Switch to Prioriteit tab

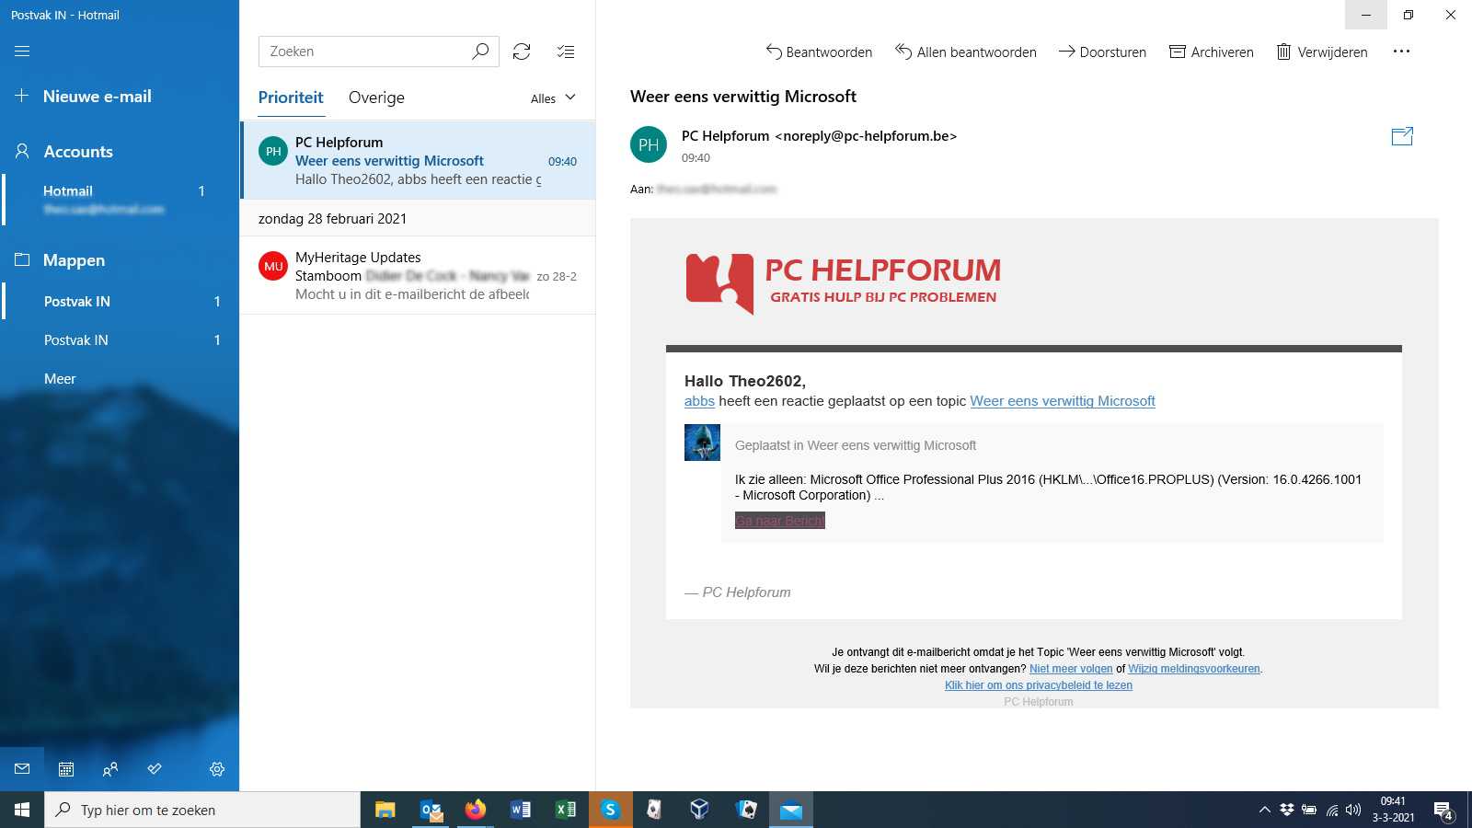point(291,98)
